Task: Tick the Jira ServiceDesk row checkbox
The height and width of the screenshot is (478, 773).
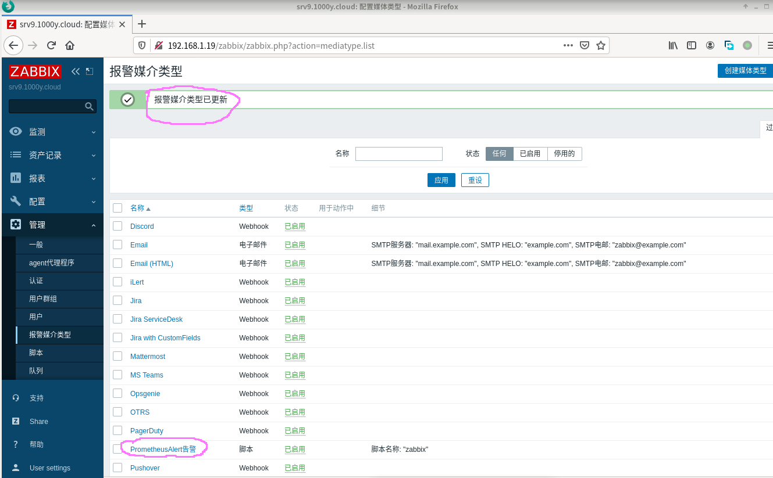Action: [117, 319]
